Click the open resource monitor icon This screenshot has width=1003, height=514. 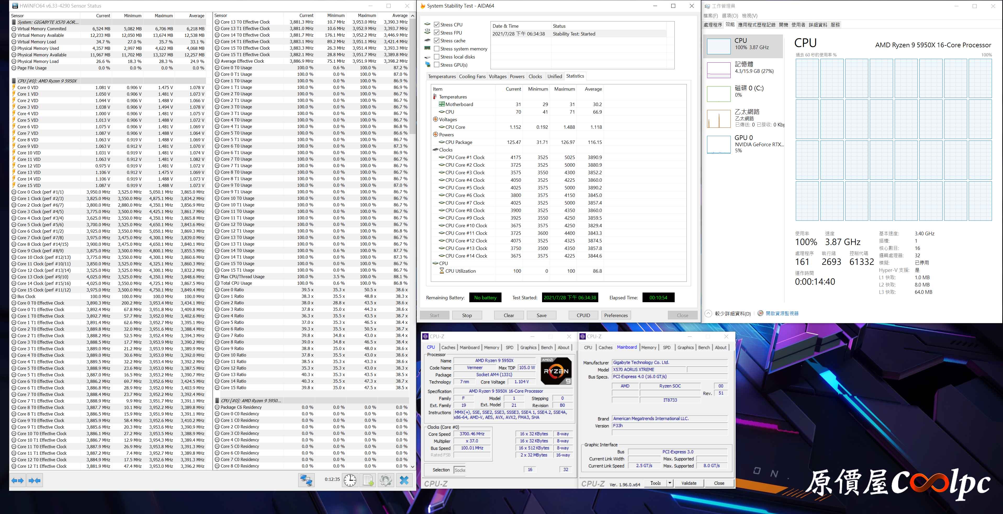click(x=760, y=313)
